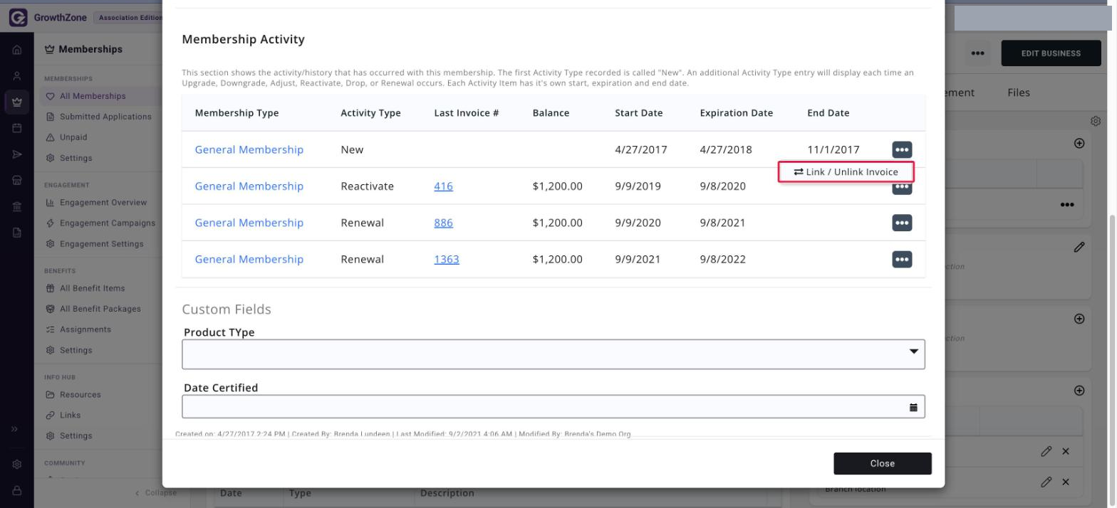Click the ellipsis button beside EDIT BUSINESS

[977, 53]
